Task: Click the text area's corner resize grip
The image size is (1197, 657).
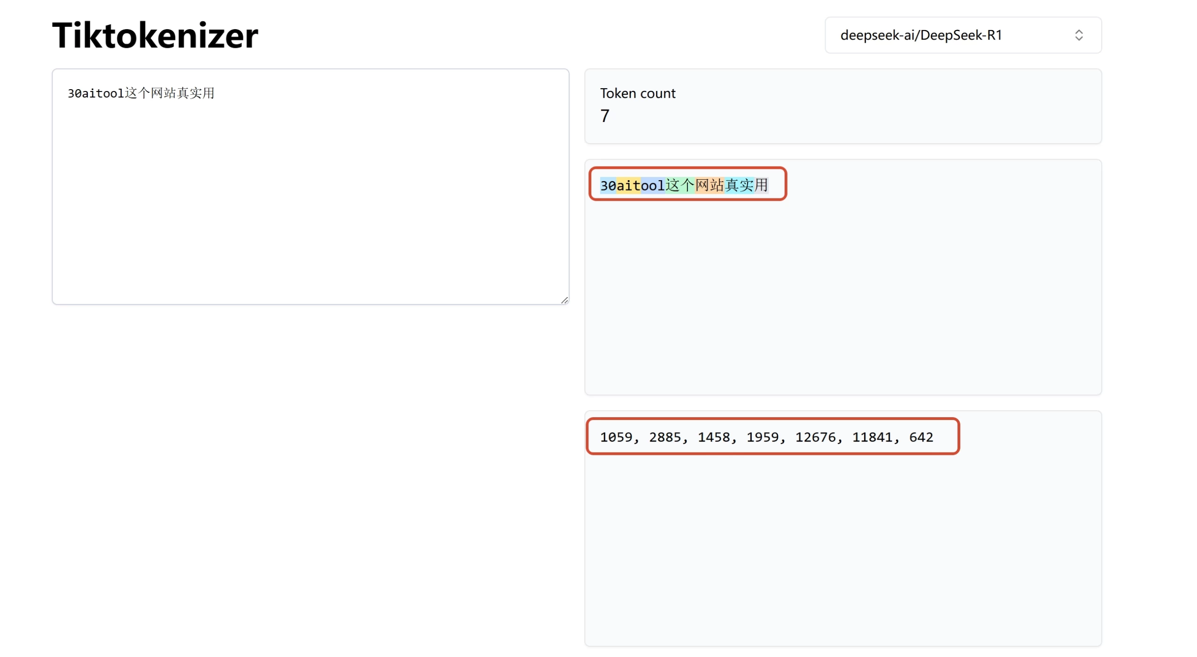Action: [x=564, y=300]
